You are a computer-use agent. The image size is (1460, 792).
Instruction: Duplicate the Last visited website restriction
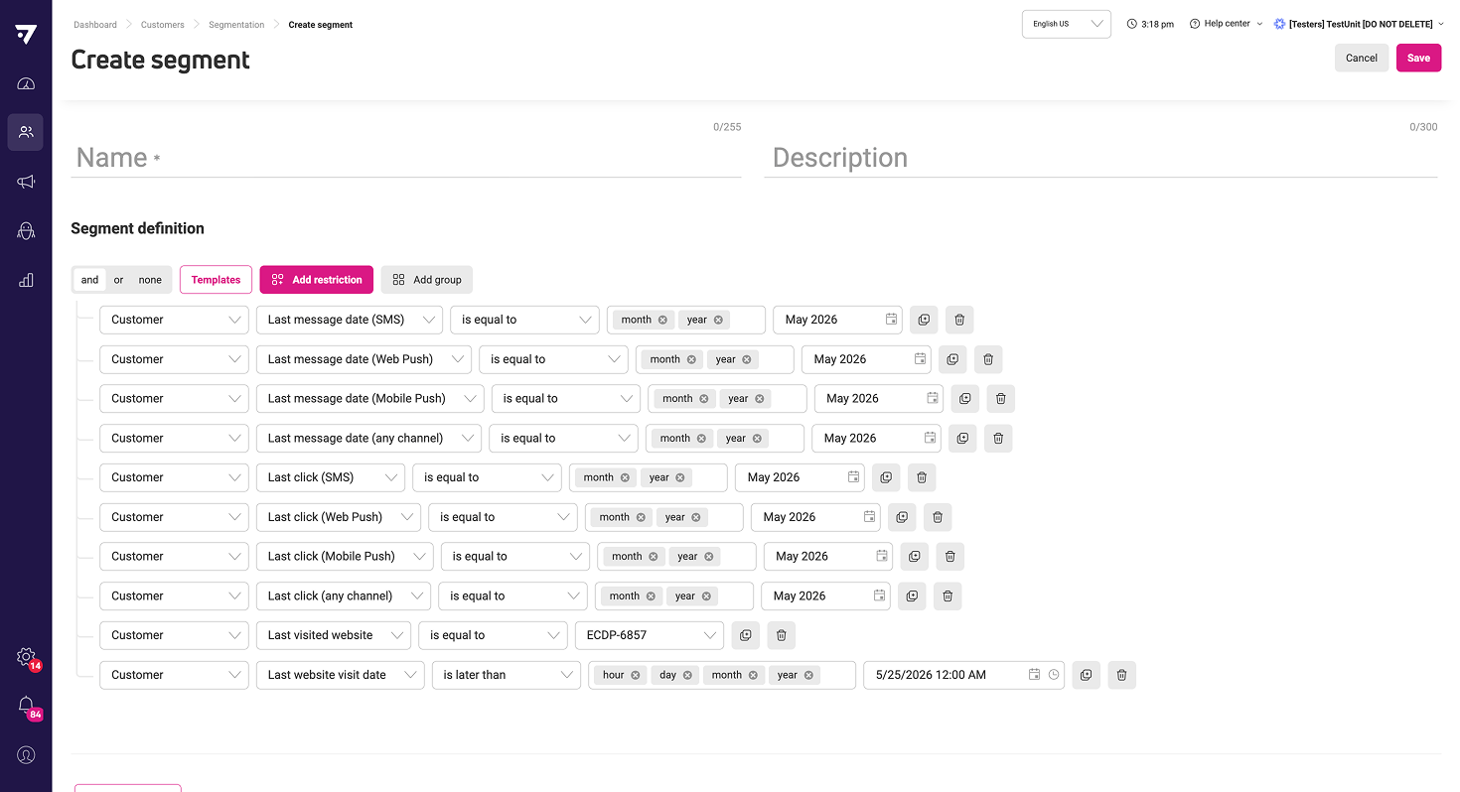pyautogui.click(x=745, y=635)
